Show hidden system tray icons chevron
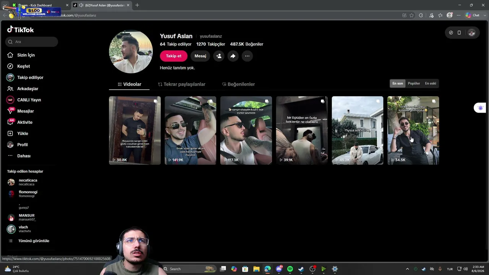The image size is (489, 275). click(x=407, y=269)
